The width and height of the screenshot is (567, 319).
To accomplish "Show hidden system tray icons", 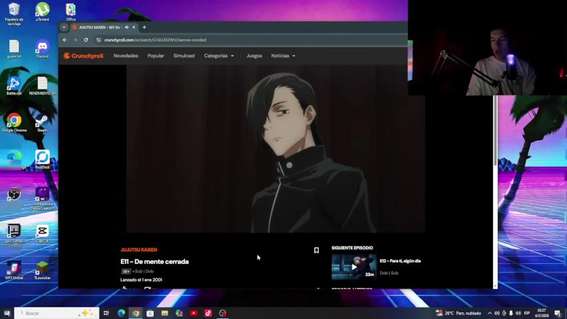I will 490,313.
